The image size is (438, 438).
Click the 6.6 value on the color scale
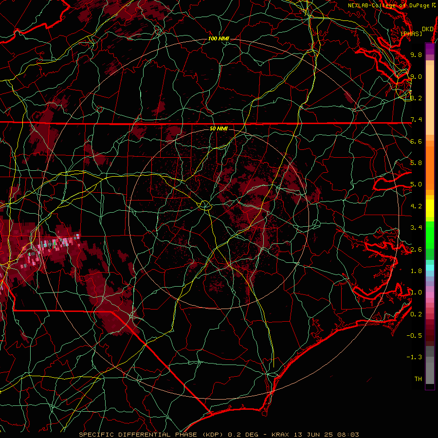click(x=416, y=141)
